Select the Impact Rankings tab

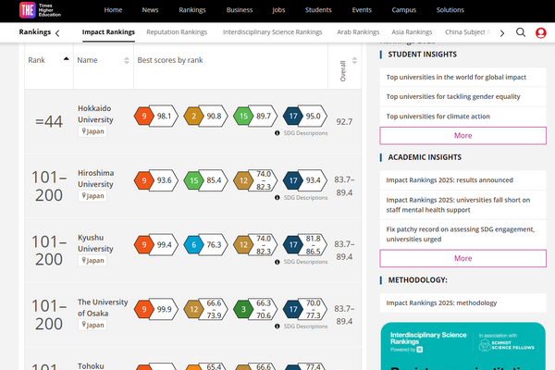[x=108, y=32]
